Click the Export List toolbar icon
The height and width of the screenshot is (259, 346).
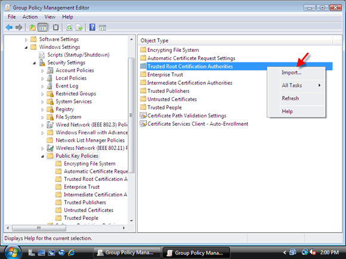pos(79,27)
